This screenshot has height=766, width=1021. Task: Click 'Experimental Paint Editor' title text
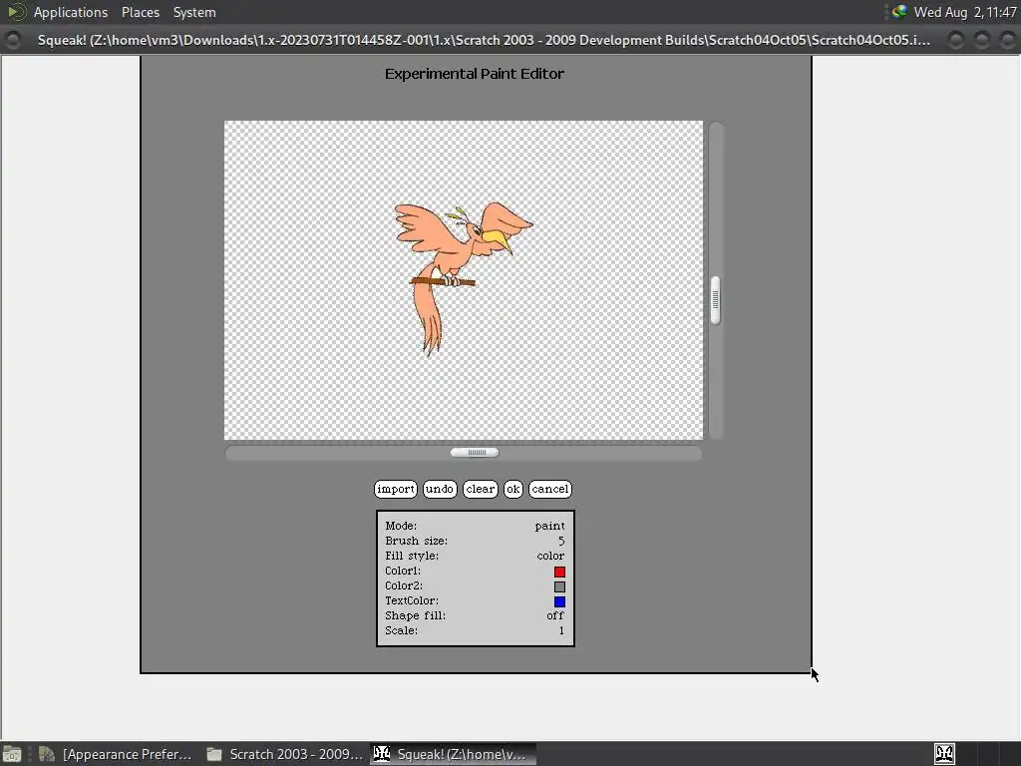coord(474,74)
